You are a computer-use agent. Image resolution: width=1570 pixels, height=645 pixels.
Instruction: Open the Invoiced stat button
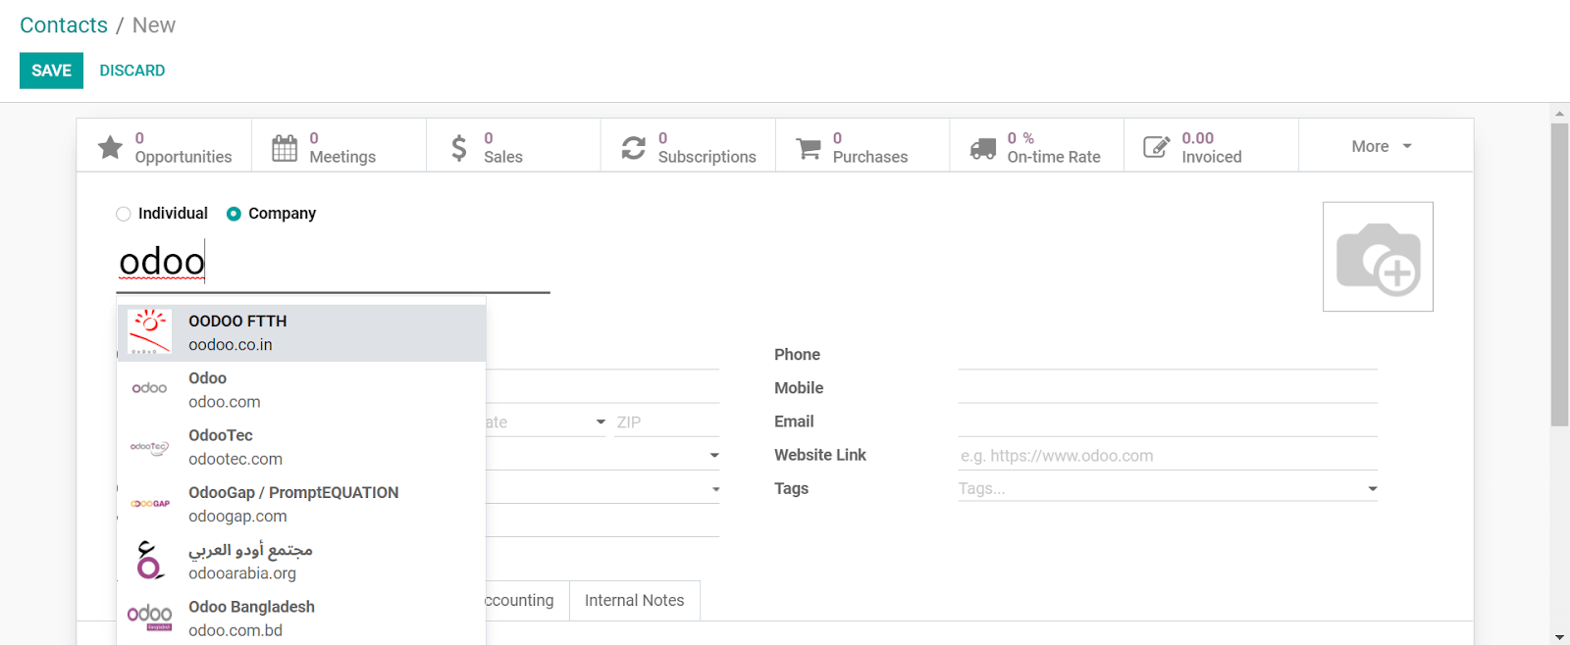1211,146
